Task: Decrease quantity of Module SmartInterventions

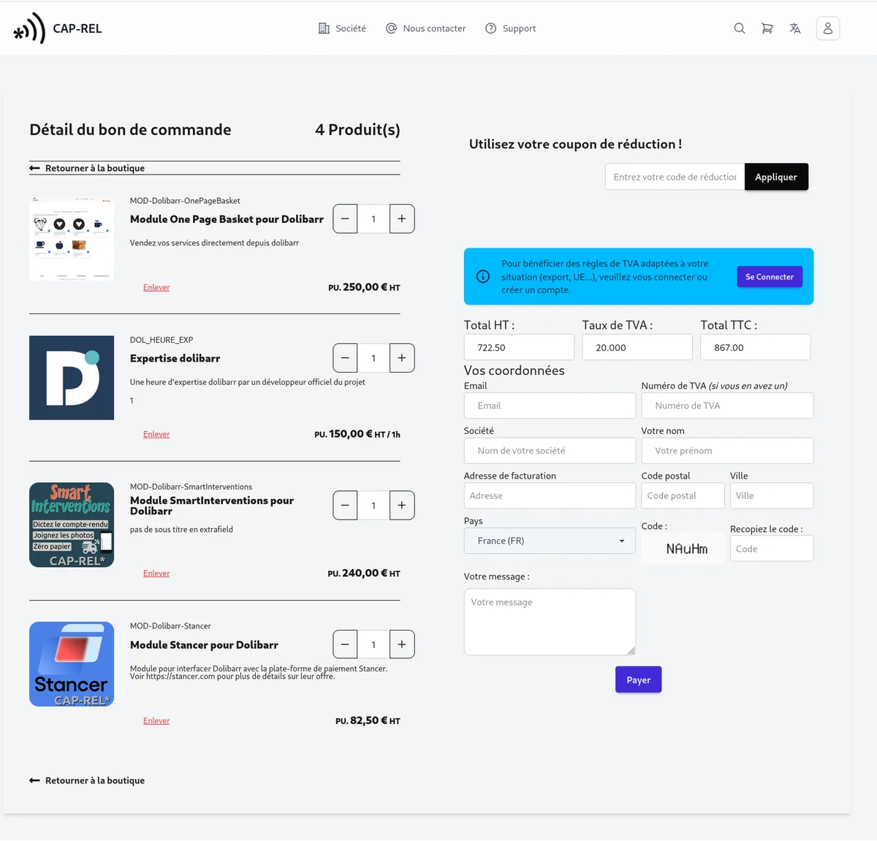Action: pyautogui.click(x=345, y=505)
